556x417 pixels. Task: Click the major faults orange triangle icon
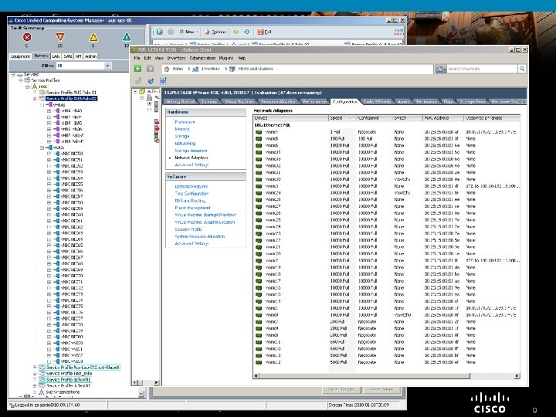coord(60,37)
